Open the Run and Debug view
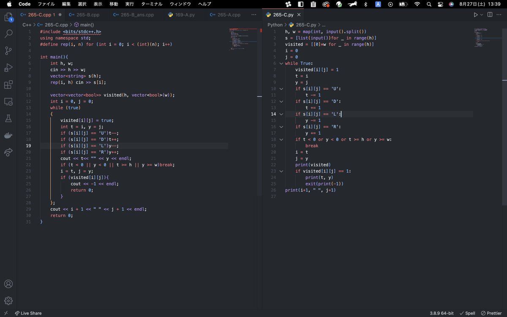The width and height of the screenshot is (507, 317). (8, 68)
